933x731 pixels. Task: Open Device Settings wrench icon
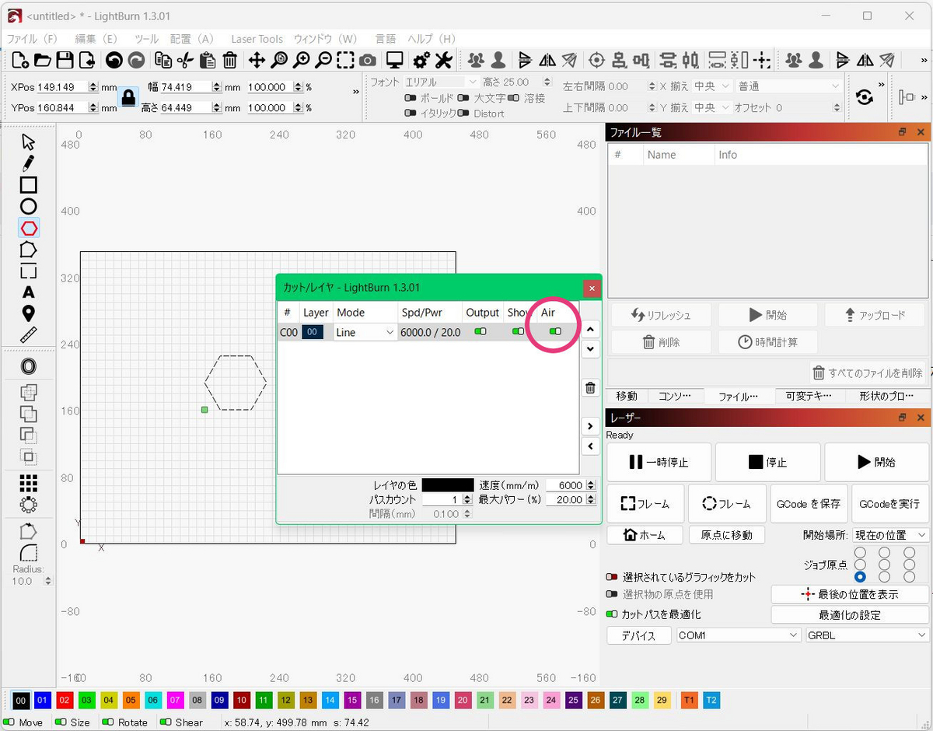444,60
